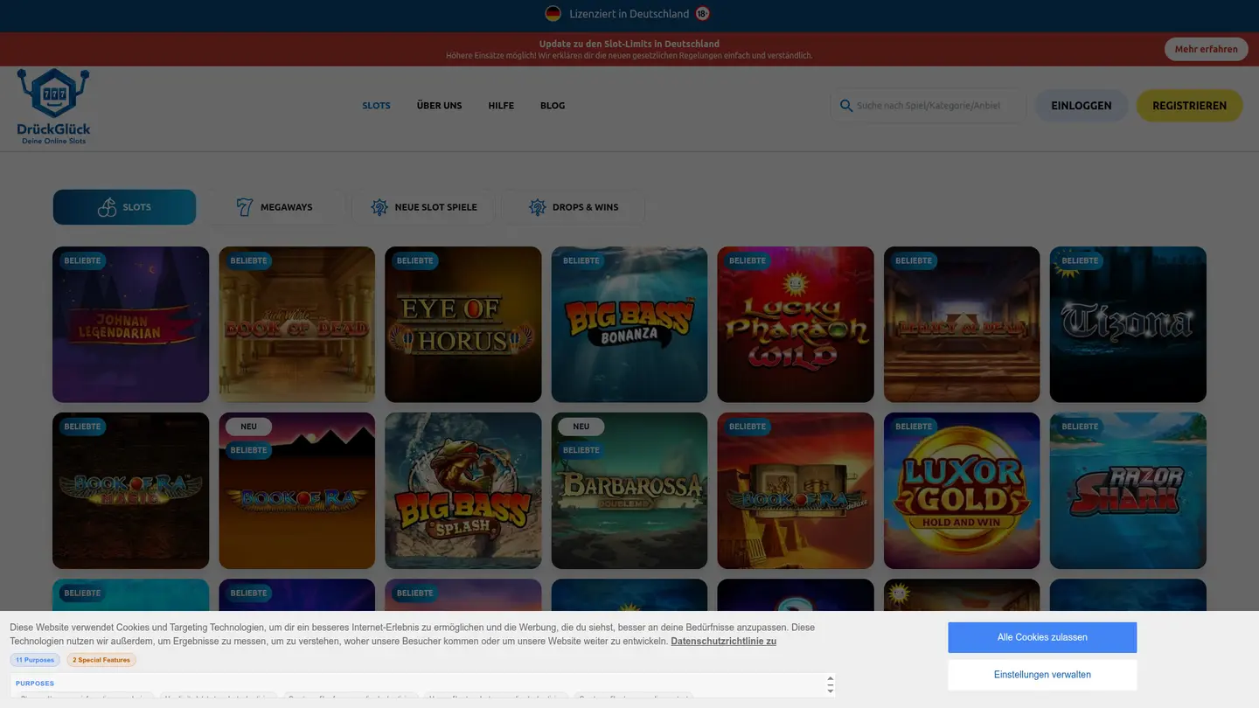Click the Mehr erfahren button
This screenshot has height=708, width=1259.
point(1206,49)
